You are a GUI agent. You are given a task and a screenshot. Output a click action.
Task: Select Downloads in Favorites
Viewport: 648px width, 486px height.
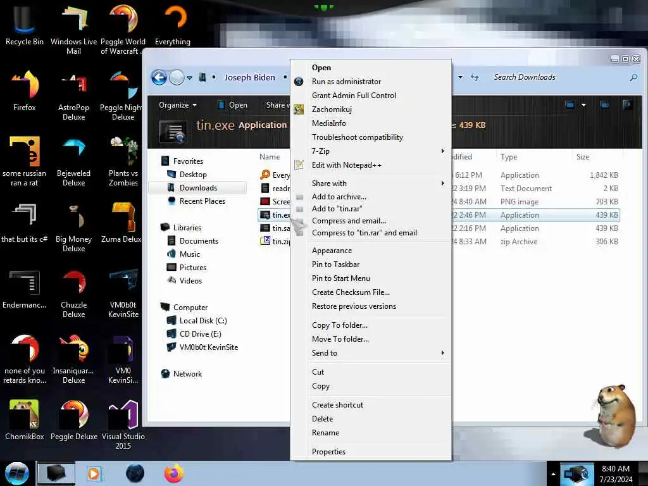click(198, 187)
